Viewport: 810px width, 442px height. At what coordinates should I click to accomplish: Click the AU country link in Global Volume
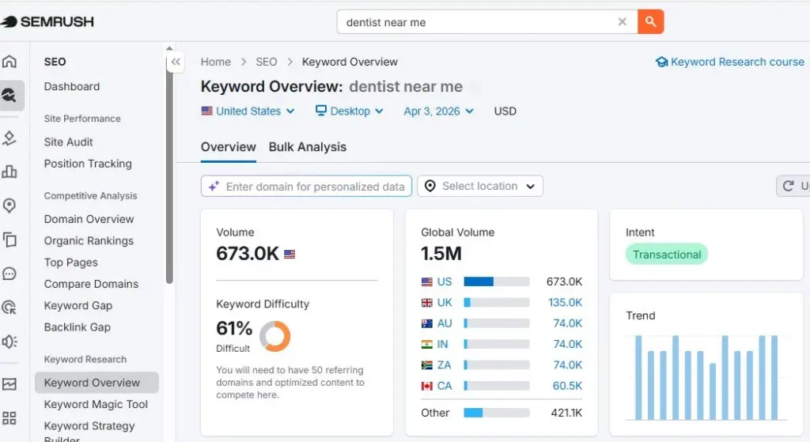click(445, 323)
